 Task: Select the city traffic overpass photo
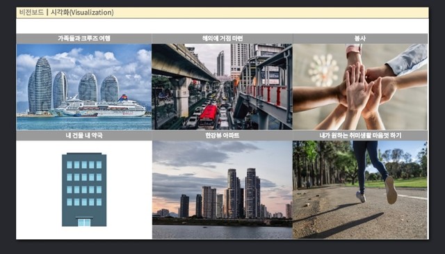click(x=222, y=87)
